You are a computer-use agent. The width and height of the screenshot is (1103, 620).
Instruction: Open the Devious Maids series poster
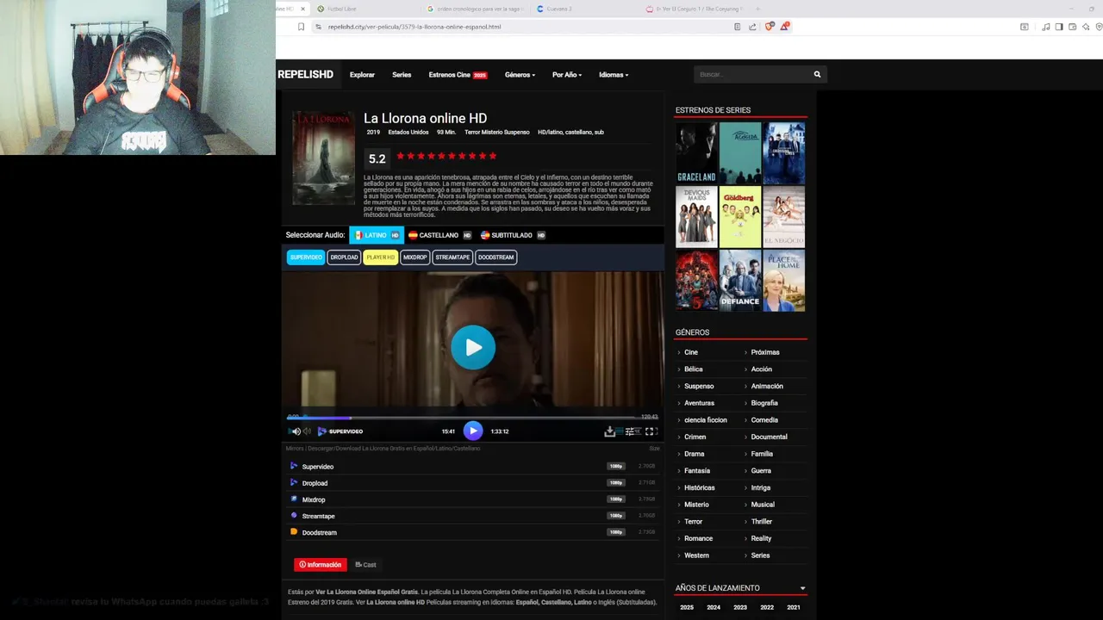(696, 217)
